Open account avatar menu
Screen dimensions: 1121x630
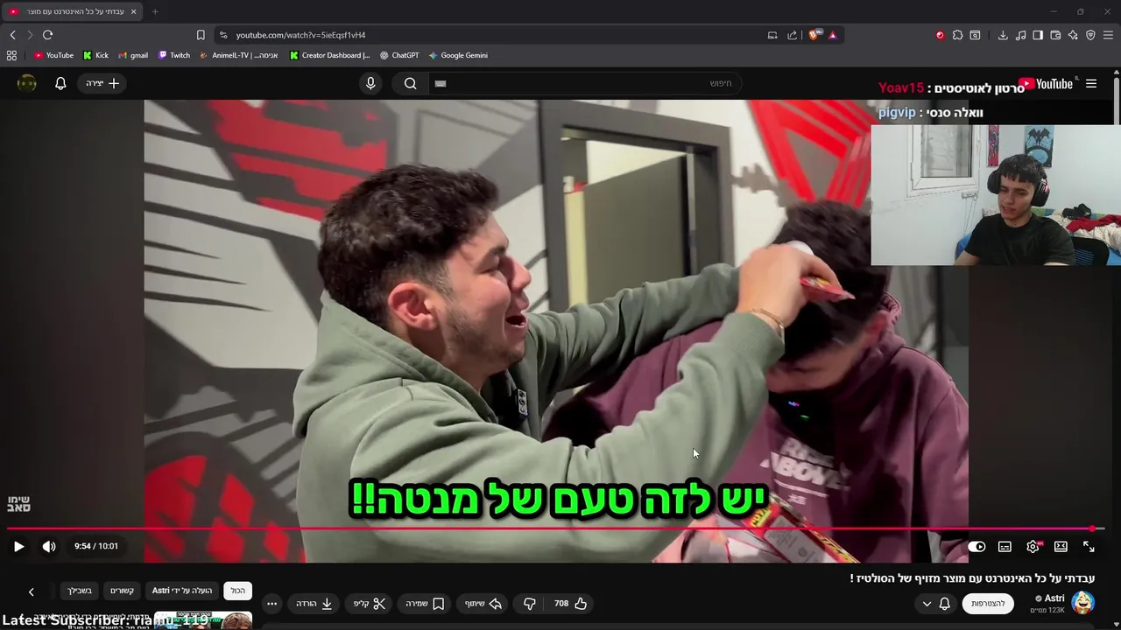[x=27, y=83]
